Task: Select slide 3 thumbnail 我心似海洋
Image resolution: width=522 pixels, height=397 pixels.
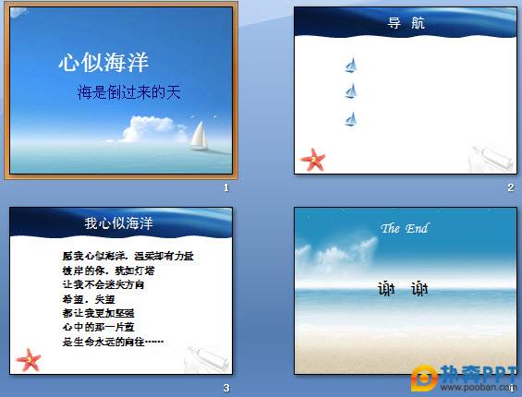Action: tap(121, 291)
